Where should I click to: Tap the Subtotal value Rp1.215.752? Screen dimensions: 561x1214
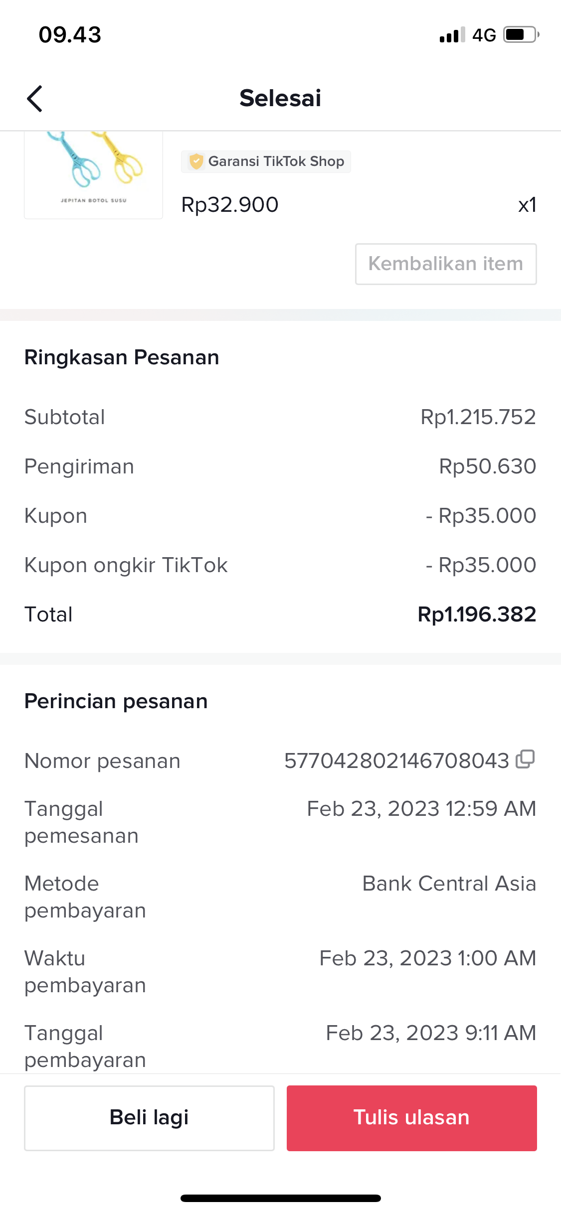tap(478, 417)
